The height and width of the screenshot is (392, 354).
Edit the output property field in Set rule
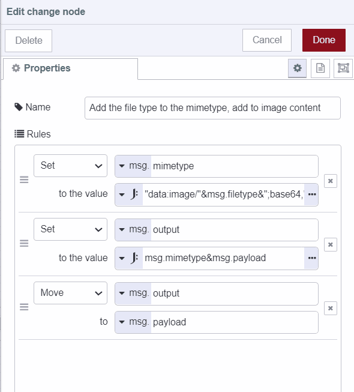[235, 229]
